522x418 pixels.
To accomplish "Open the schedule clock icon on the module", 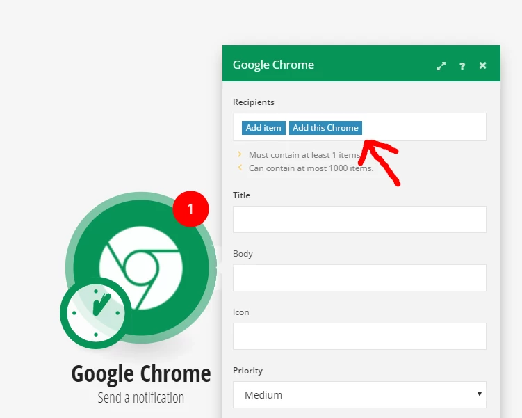I will pyautogui.click(x=96, y=313).
